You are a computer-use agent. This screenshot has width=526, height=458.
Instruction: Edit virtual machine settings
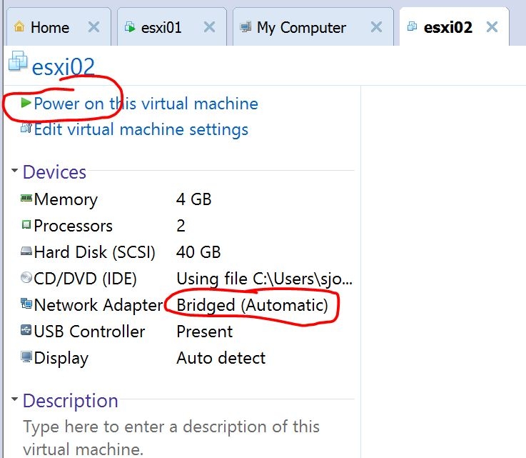pyautogui.click(x=141, y=129)
